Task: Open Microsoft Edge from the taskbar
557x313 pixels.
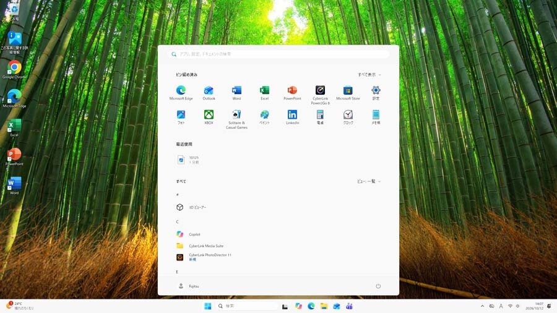Action: (311, 306)
